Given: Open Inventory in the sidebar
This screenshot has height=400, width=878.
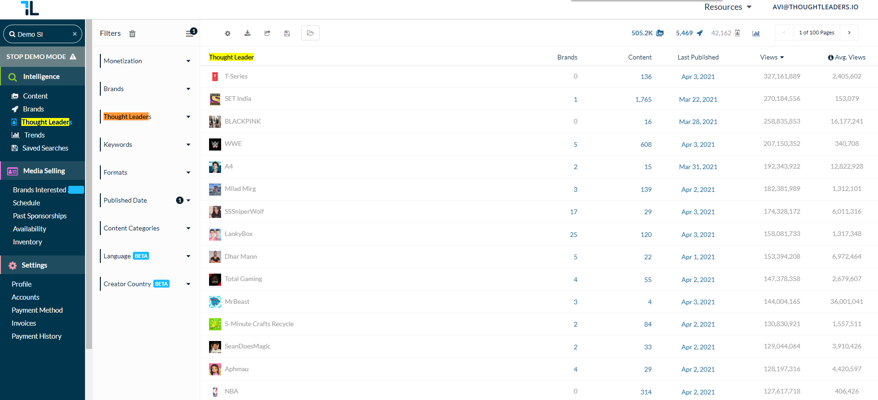Looking at the screenshot, I should click(27, 242).
